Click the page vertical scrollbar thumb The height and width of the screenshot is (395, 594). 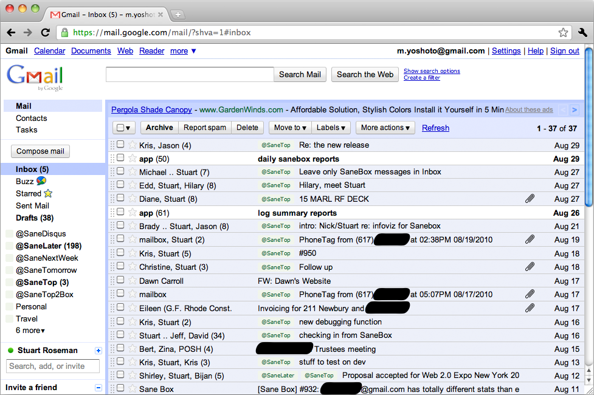click(x=589, y=127)
